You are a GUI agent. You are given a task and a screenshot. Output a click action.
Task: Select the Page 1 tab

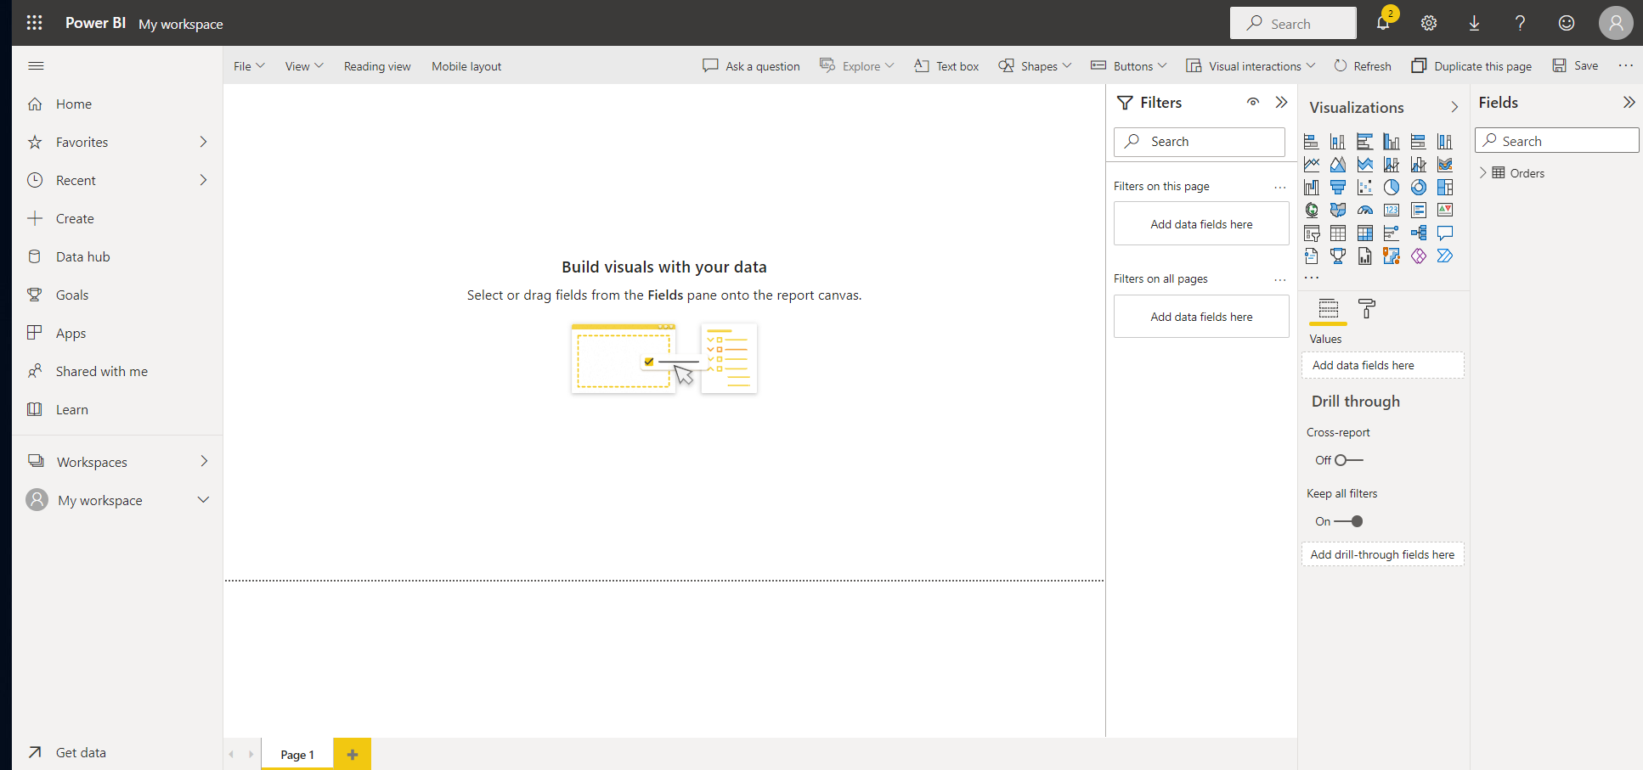296,754
